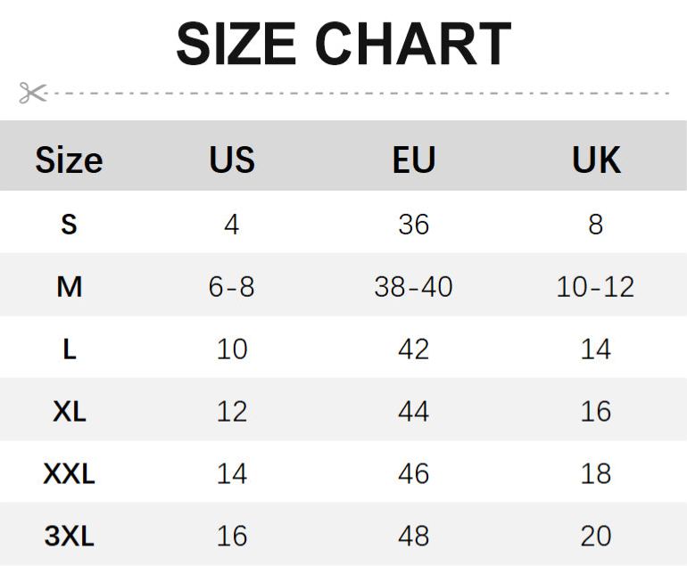Click the XXL size row label
Image resolution: width=687 pixels, height=566 pixels.
[x=69, y=473]
